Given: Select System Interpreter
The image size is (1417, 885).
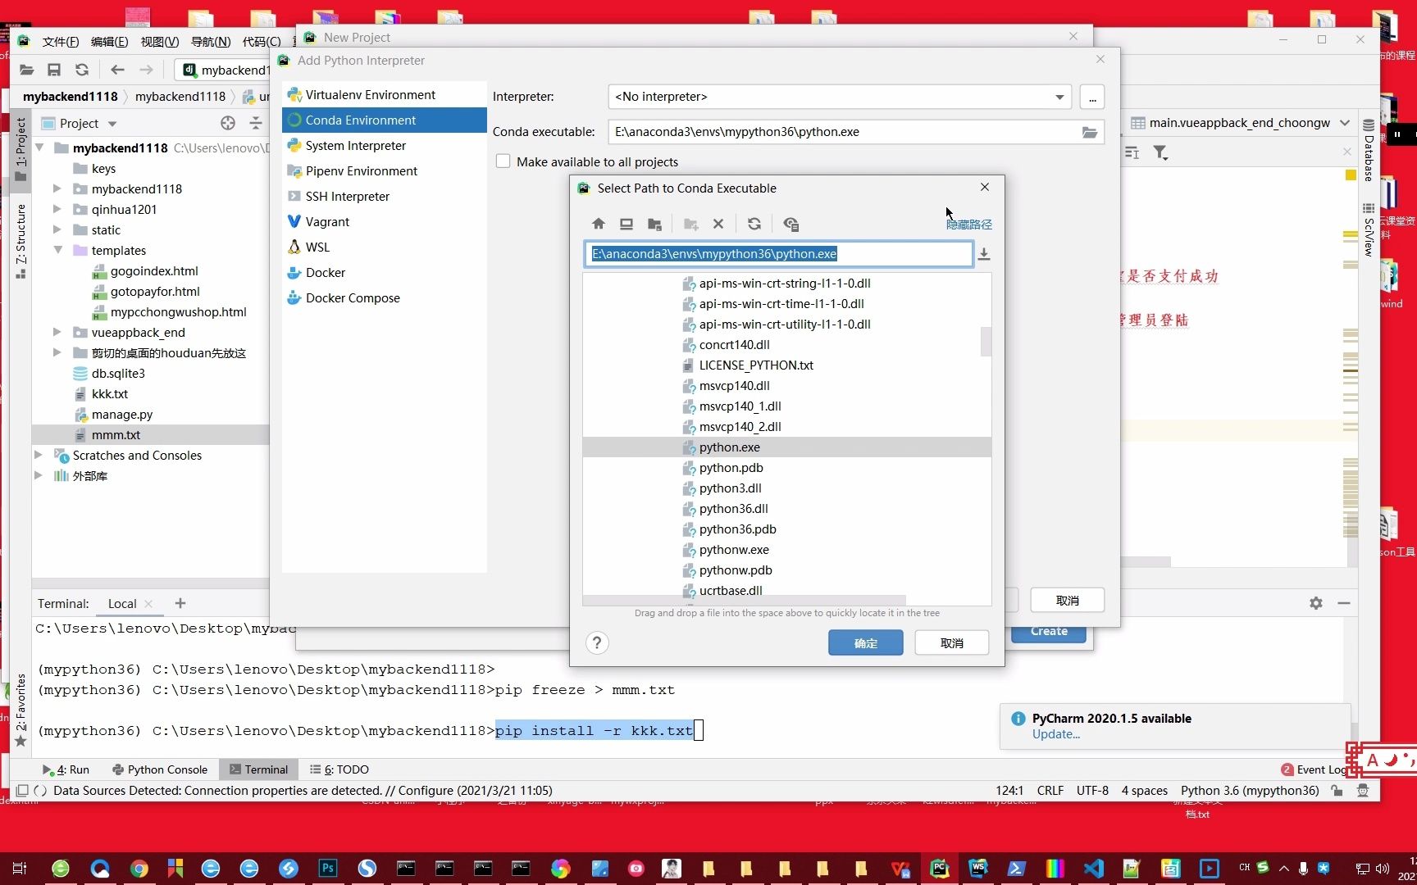Looking at the screenshot, I should tap(384, 145).
